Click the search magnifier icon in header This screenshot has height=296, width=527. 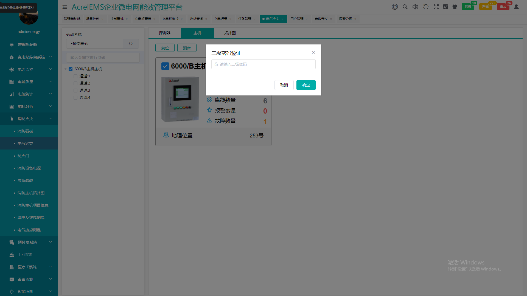(405, 7)
